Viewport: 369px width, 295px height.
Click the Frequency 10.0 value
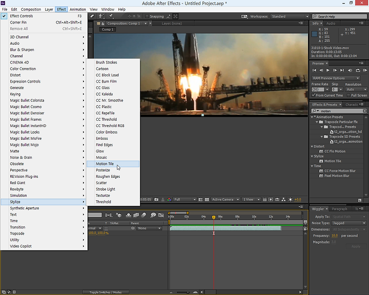[x=334, y=236]
